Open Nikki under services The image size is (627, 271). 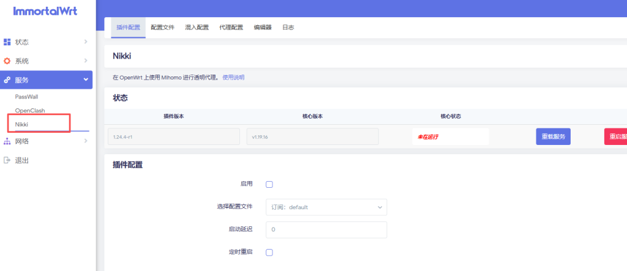21,124
